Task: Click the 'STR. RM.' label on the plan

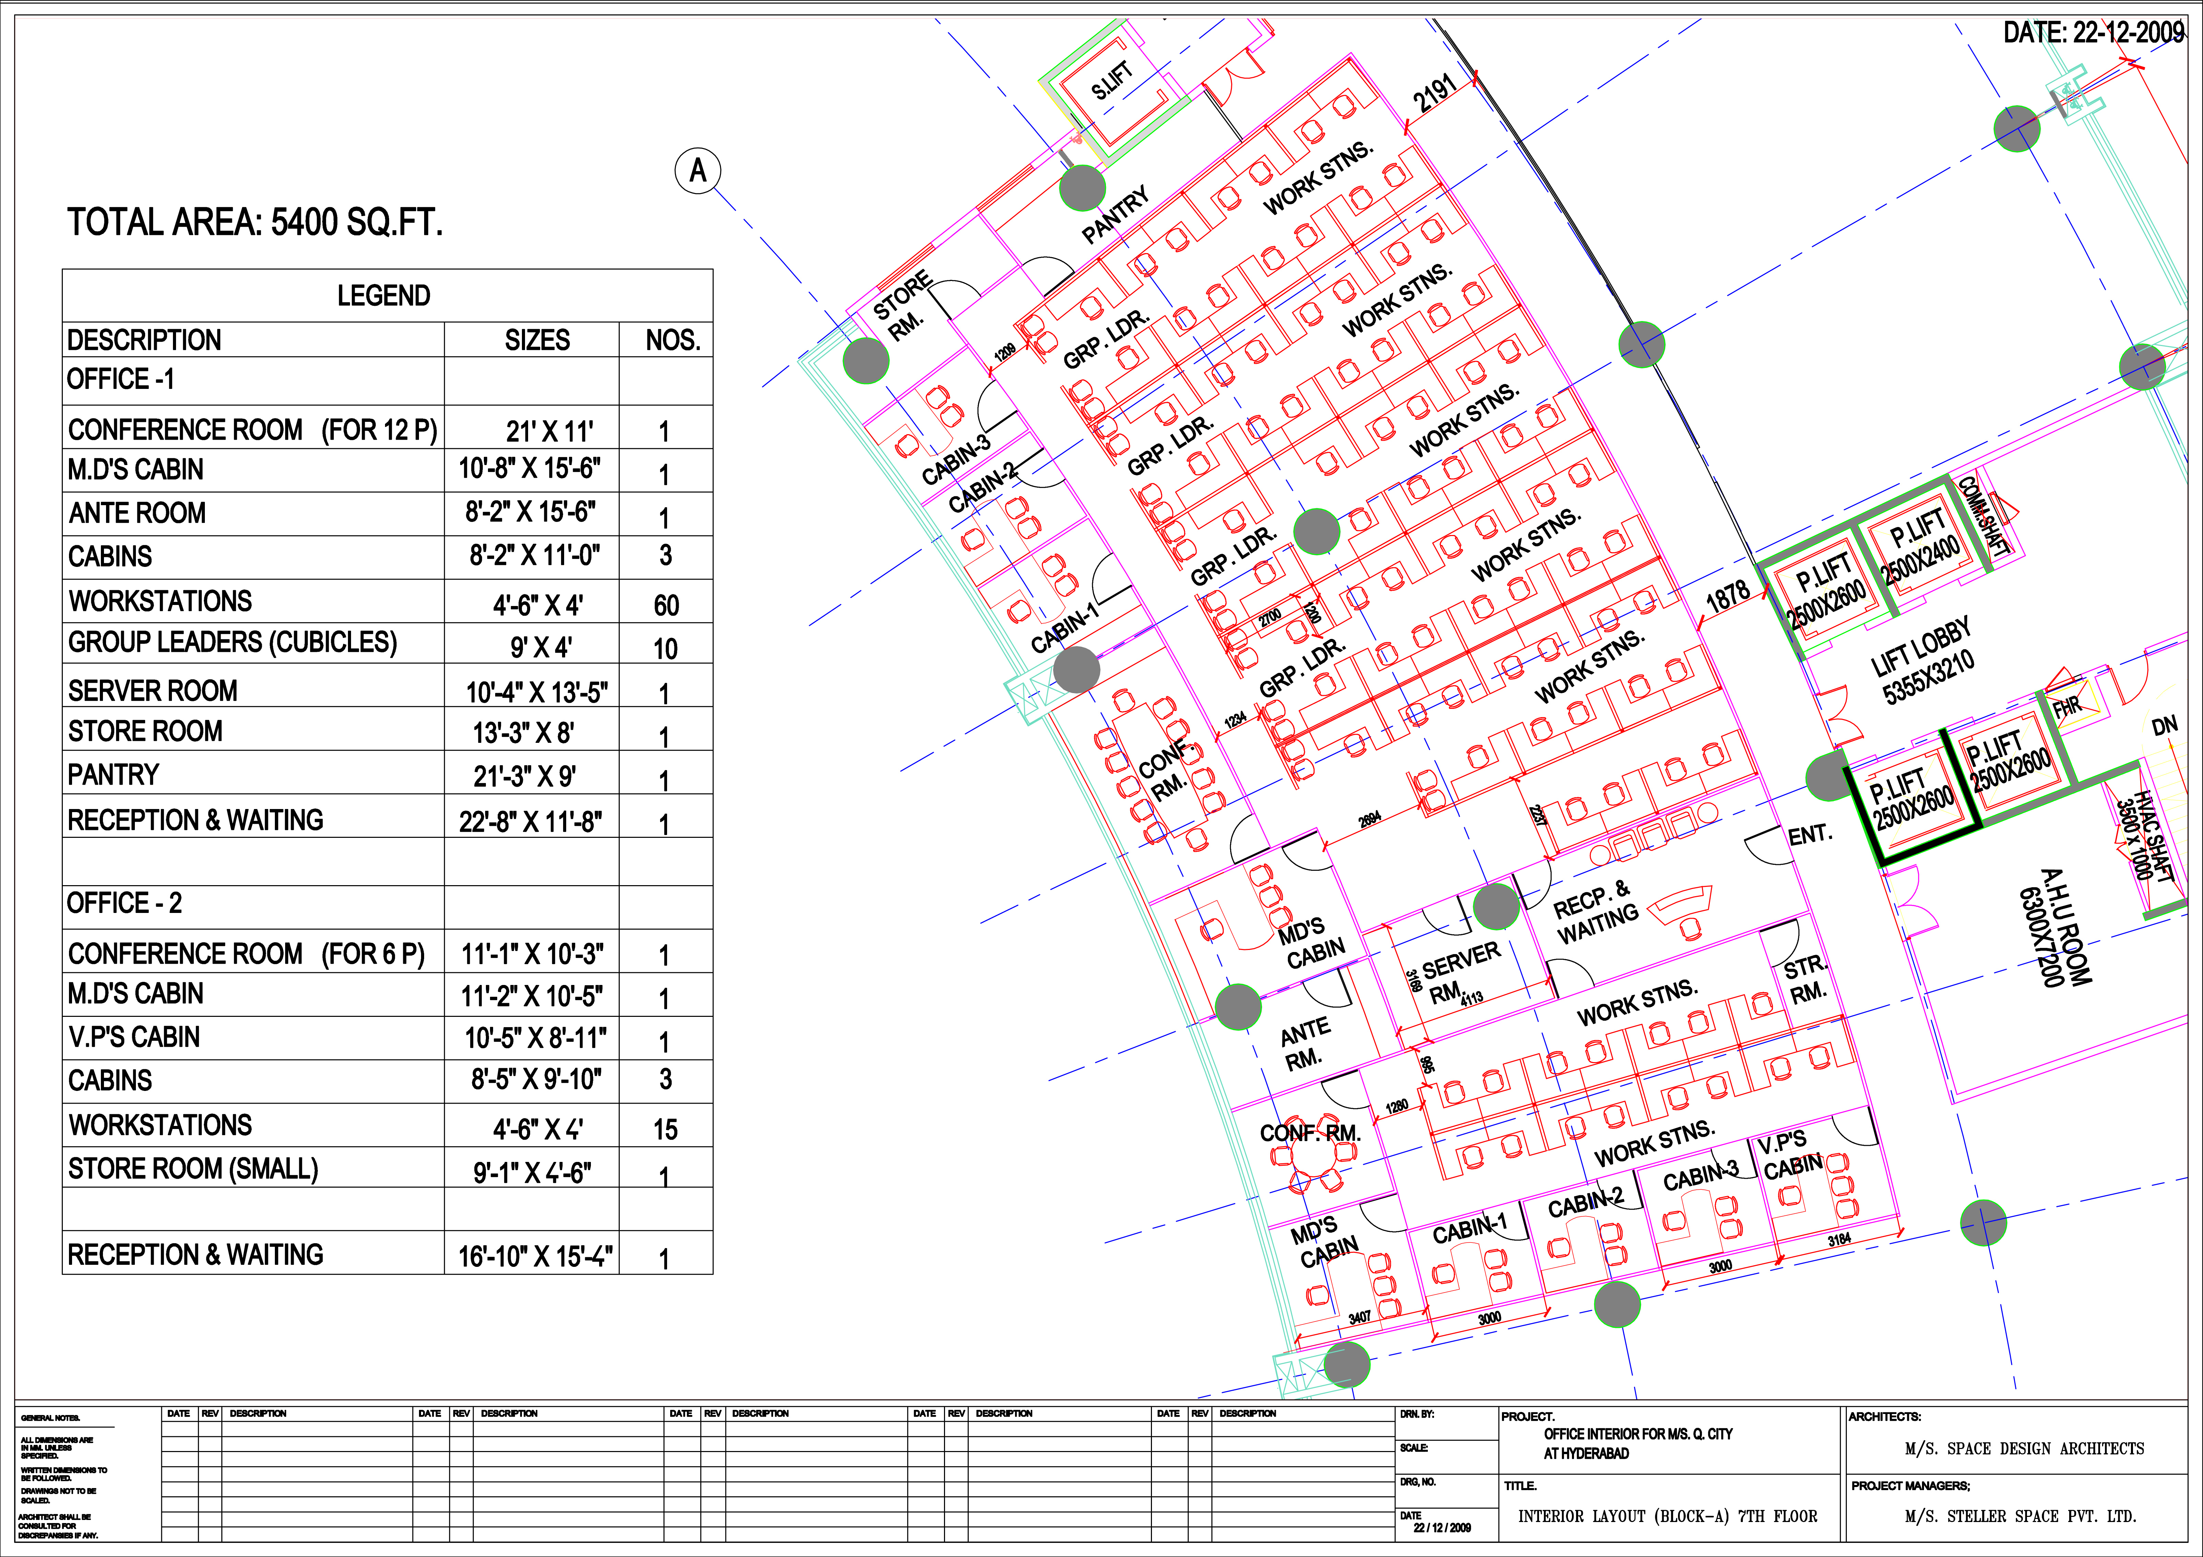Action: [1806, 980]
